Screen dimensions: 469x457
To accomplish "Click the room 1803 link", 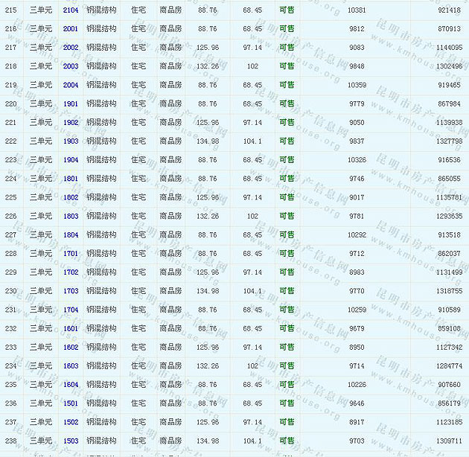I will [71, 216].
